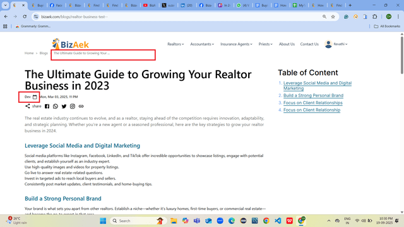Open the Contact Us page link
The height and width of the screenshot is (227, 404).
coord(309,44)
